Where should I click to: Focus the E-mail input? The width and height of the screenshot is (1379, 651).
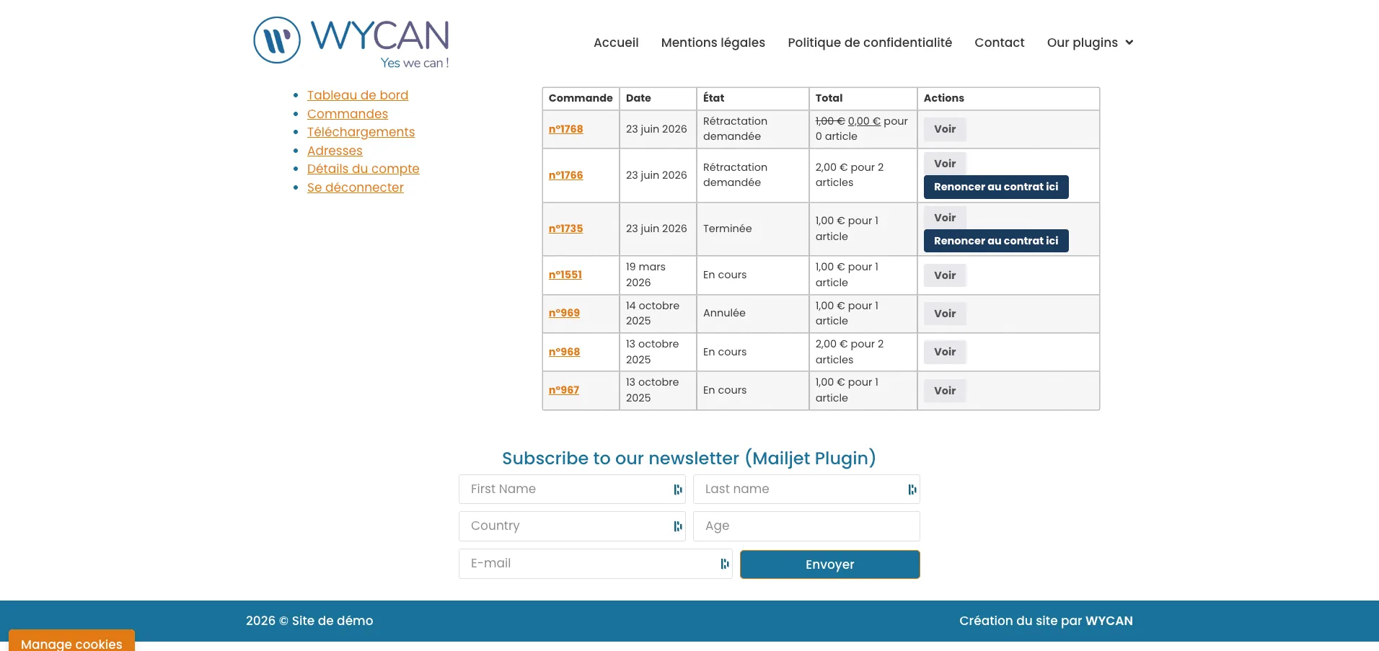click(x=596, y=564)
